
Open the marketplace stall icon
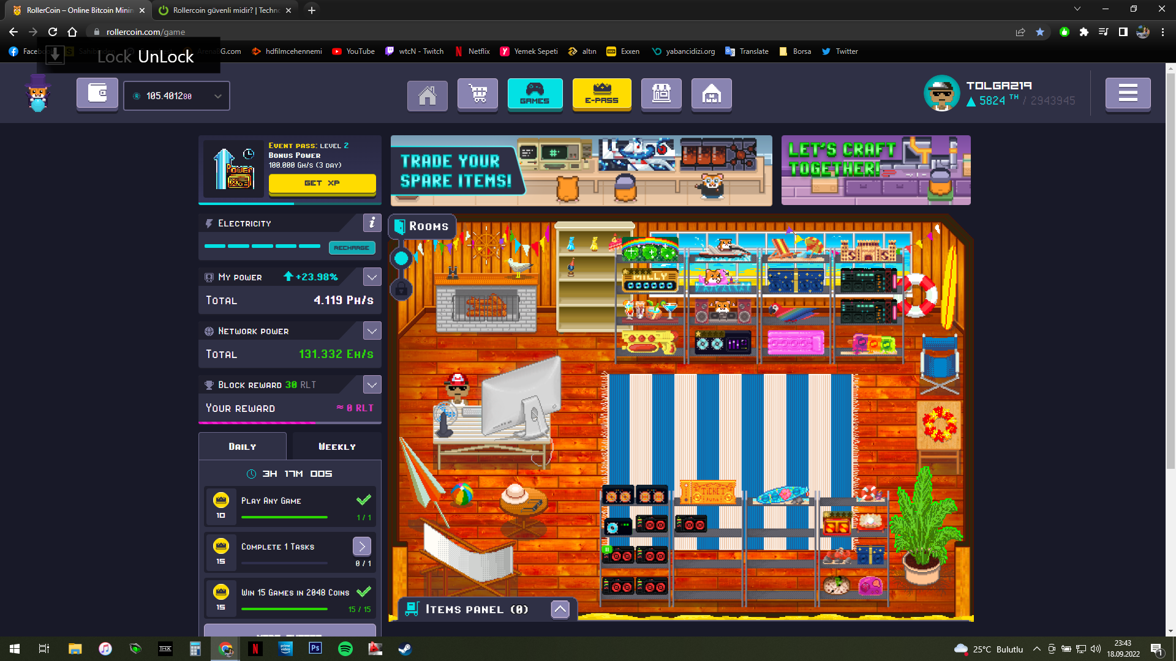pyautogui.click(x=661, y=94)
